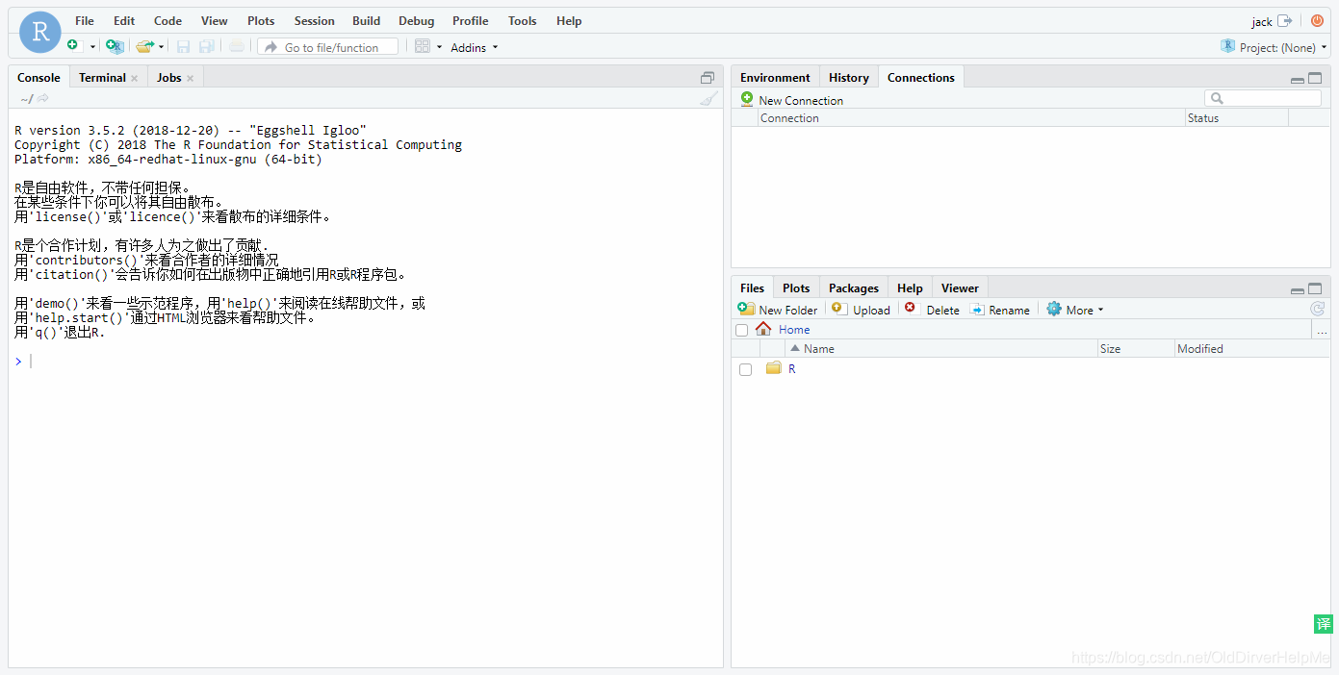This screenshot has width=1339, height=675.
Task: Open the Plots menu
Action: coord(261,20)
